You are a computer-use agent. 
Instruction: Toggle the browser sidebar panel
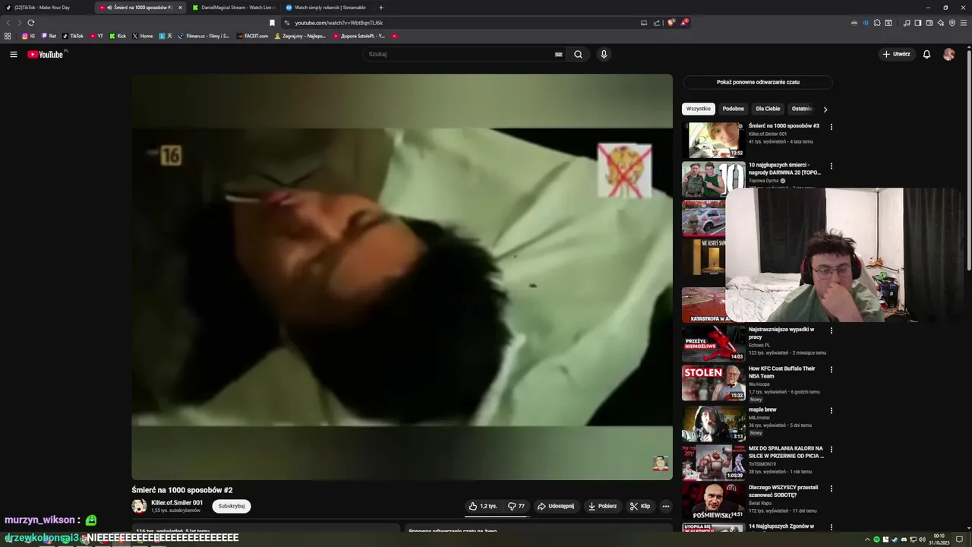pyautogui.click(x=918, y=23)
